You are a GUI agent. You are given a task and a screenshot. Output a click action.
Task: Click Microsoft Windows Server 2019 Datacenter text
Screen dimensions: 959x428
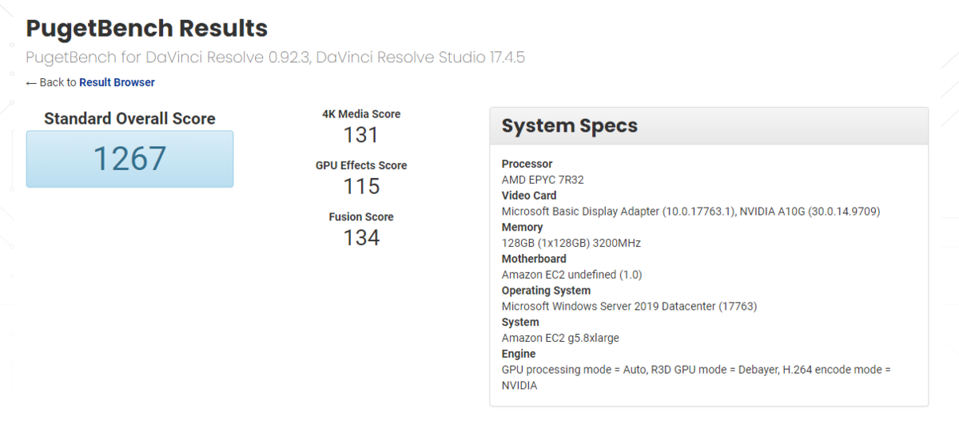(629, 307)
